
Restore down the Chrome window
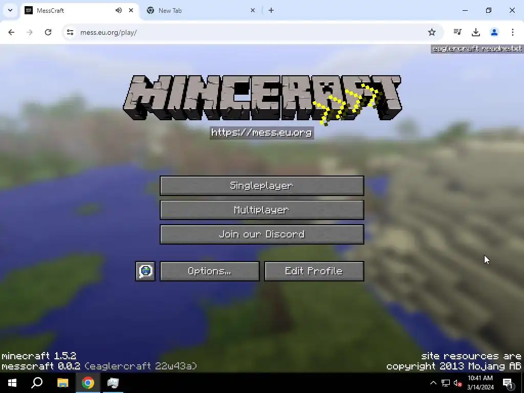489,10
